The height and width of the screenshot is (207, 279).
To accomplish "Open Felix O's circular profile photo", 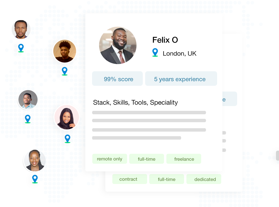I will click(118, 45).
